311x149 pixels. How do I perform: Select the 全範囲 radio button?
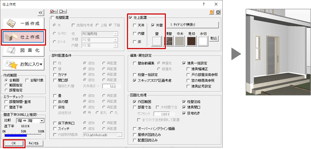tap(6, 80)
